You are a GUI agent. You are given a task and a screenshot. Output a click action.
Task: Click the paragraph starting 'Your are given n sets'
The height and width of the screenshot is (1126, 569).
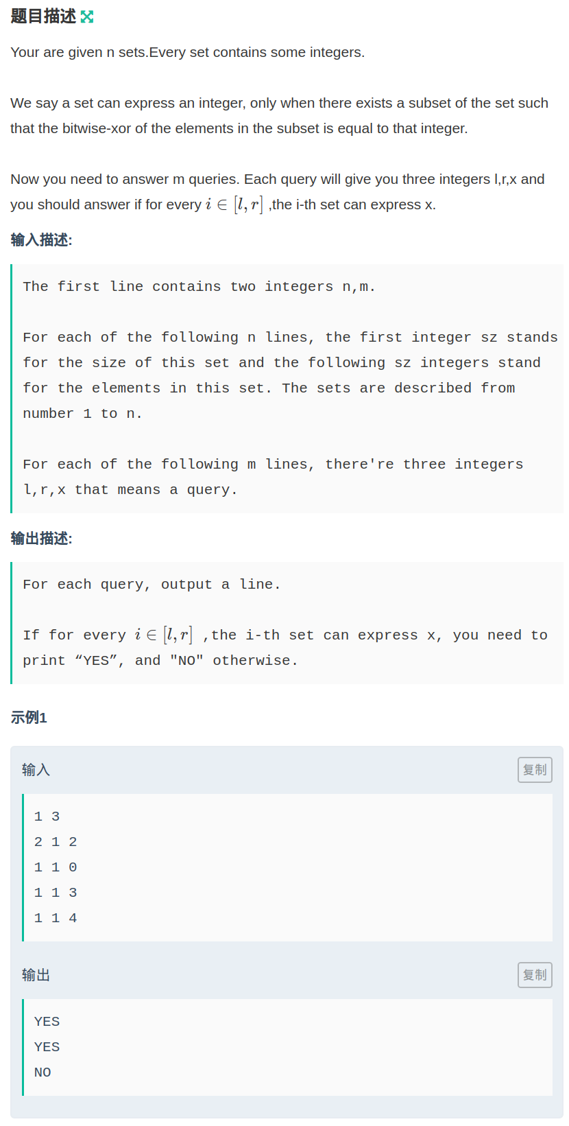point(187,52)
